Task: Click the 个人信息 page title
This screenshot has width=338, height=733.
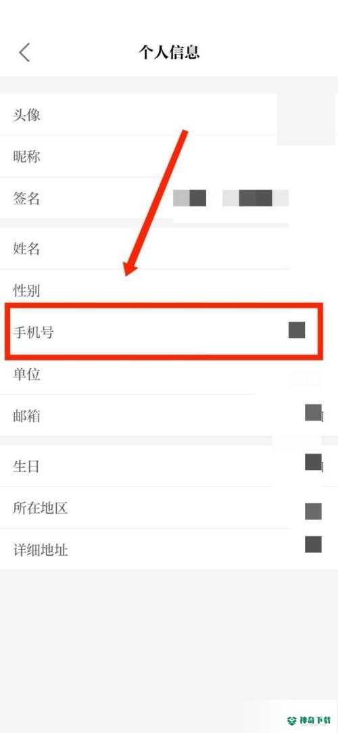Action: pyautogui.click(x=169, y=52)
